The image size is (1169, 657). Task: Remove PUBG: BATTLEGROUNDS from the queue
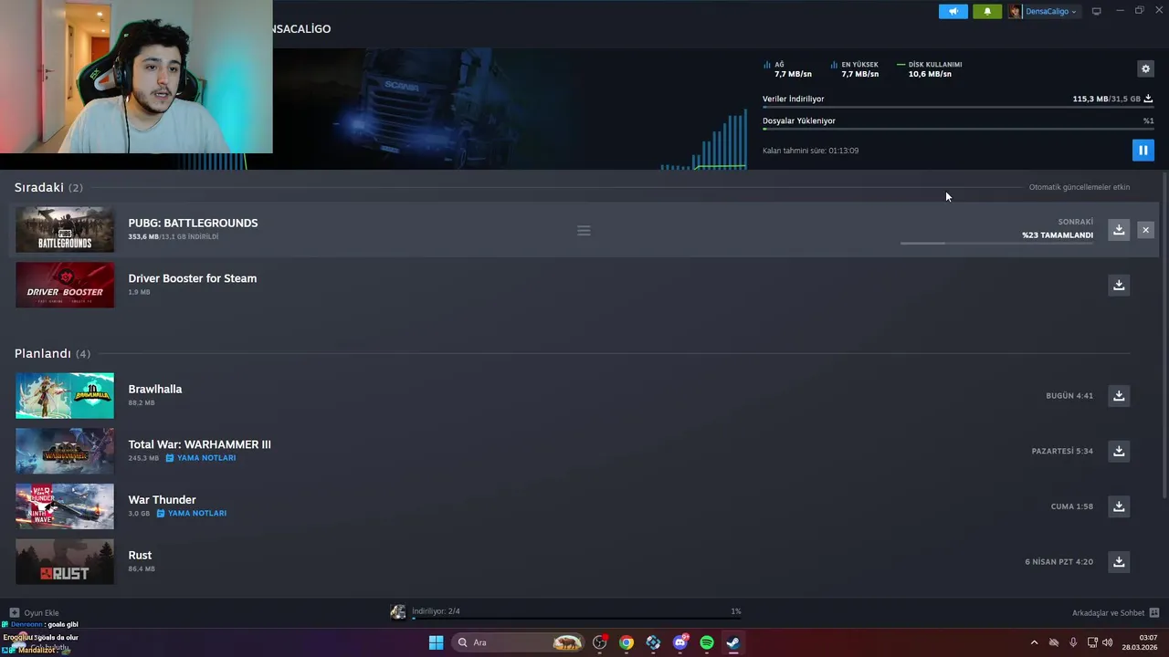[1145, 230]
